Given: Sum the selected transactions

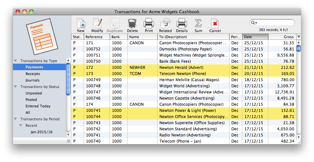Looking at the screenshot, I should click(198, 25).
